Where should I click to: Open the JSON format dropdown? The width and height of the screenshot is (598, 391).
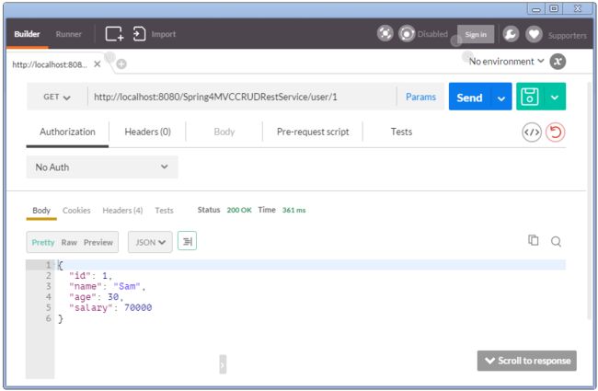pos(150,242)
